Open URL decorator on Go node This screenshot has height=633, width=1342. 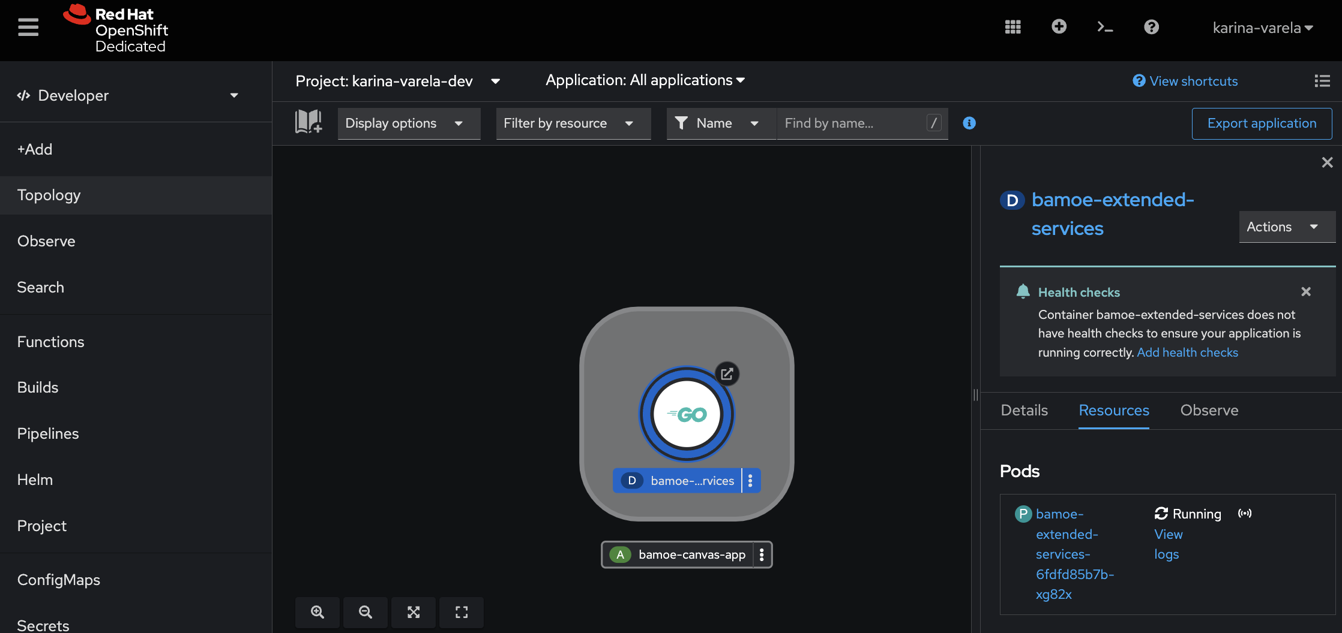pyautogui.click(x=727, y=374)
